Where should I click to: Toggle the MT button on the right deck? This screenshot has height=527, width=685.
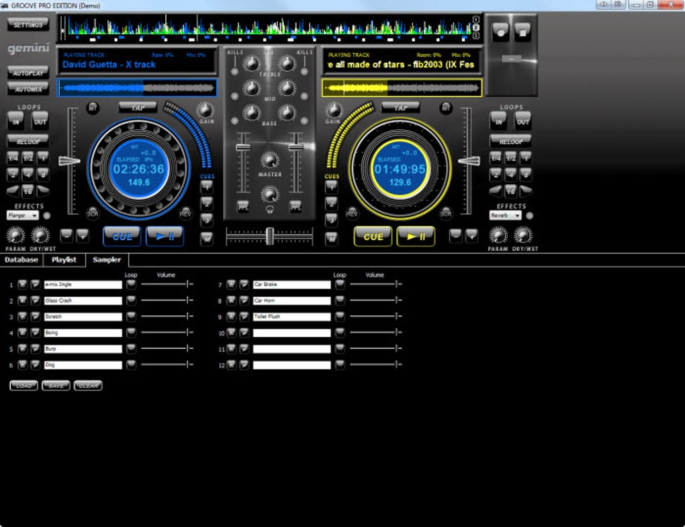(445, 108)
